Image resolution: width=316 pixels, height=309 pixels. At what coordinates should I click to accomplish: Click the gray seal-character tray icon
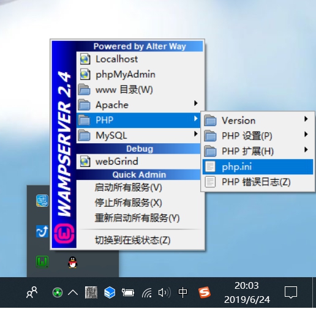[x=91, y=292]
